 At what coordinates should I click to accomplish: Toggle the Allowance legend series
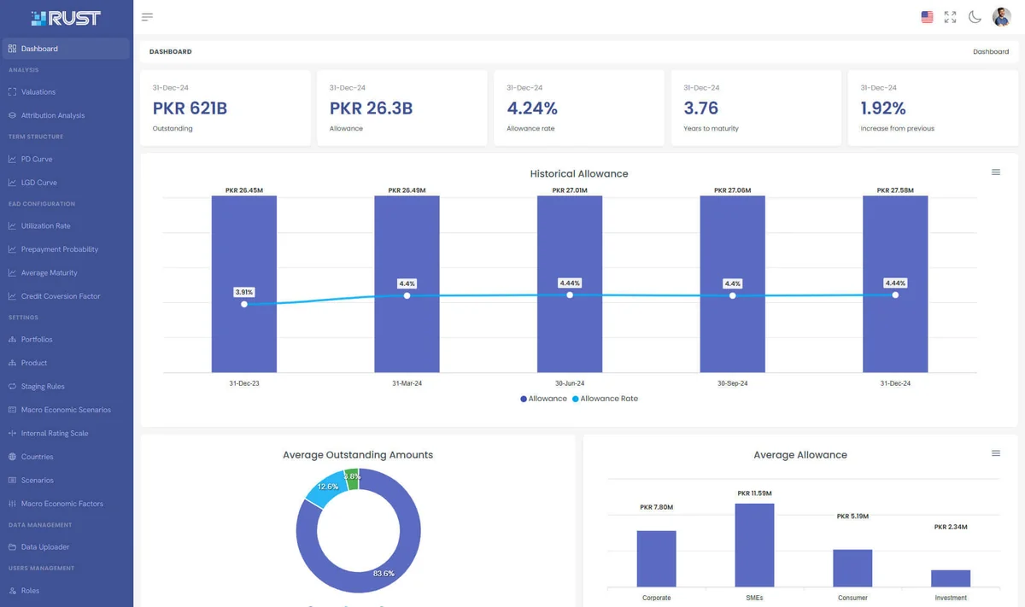coord(543,399)
